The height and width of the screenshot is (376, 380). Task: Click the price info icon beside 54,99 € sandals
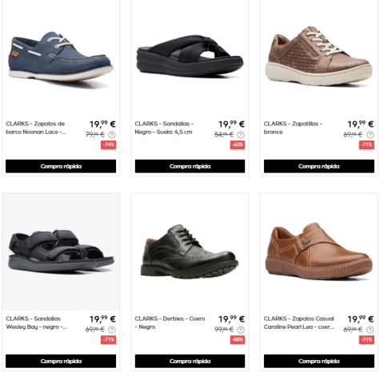[x=241, y=135]
